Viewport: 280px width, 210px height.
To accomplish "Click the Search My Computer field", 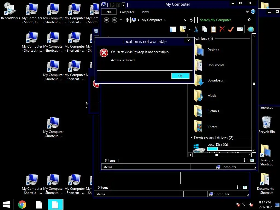I will click(225, 20).
